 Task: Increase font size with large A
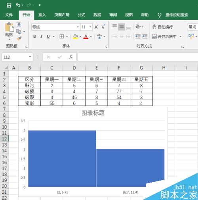[97, 27]
